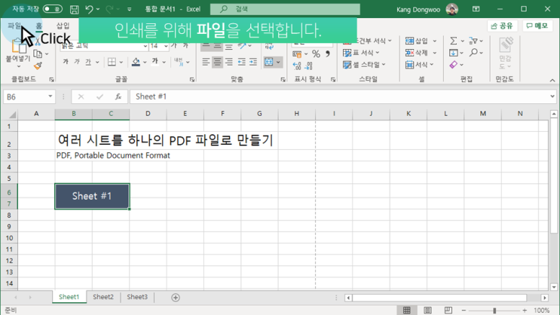Image resolution: width=560 pixels, height=315 pixels.
Task: Click the Format Painter brush icon
Action: (38, 66)
